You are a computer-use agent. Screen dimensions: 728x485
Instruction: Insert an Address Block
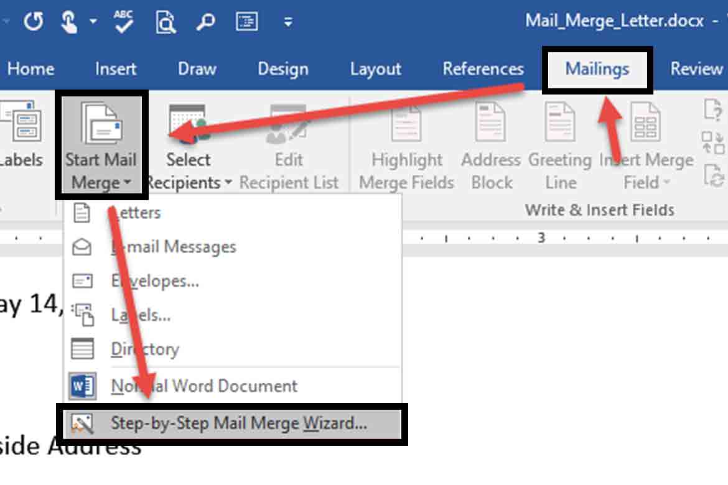(491, 147)
